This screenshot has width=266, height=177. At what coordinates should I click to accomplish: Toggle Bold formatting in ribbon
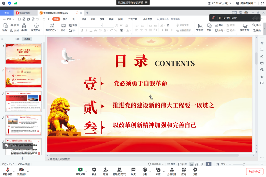[x=82, y=30]
